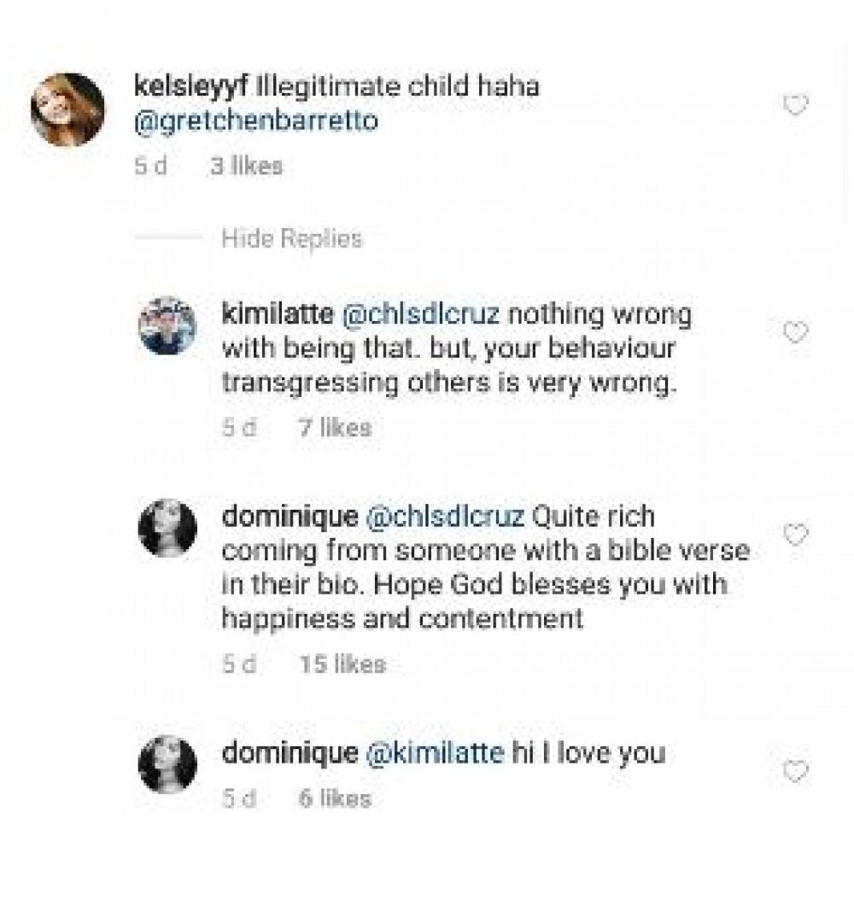This screenshot has height=918, width=854.
Task: Like kelsleyyf's illegitimate child comment
Action: [x=795, y=106]
